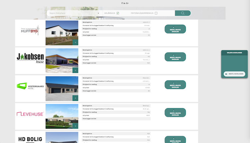Open the Facebook social icon

point(122,3)
